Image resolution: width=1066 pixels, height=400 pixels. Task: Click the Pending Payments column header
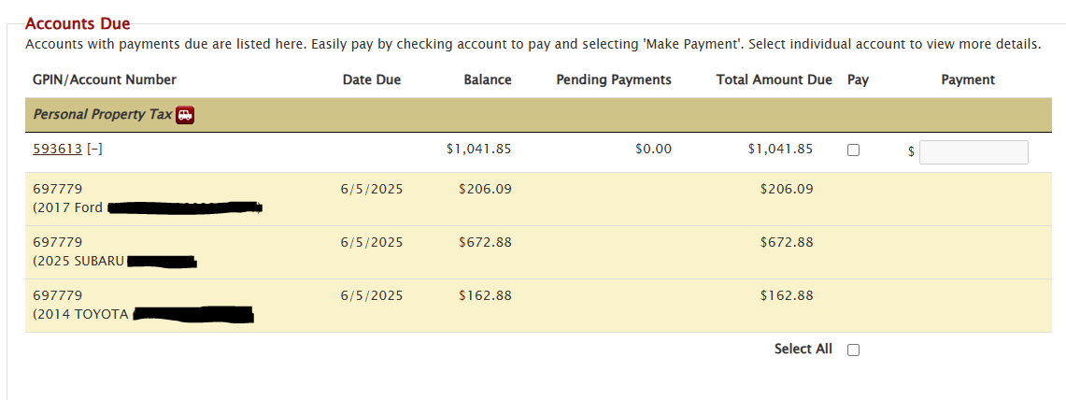tap(613, 79)
